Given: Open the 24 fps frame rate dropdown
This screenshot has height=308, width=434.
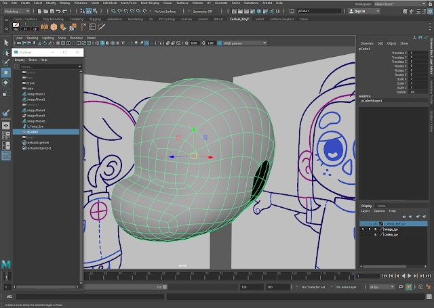Looking at the screenshot, I should coord(382,287).
